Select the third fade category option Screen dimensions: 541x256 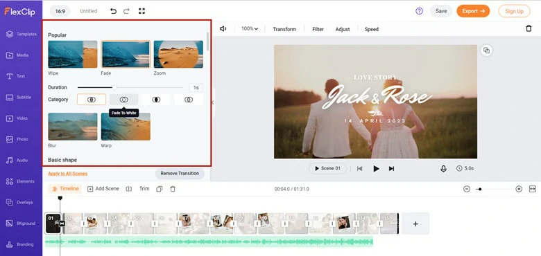pyautogui.click(x=156, y=100)
